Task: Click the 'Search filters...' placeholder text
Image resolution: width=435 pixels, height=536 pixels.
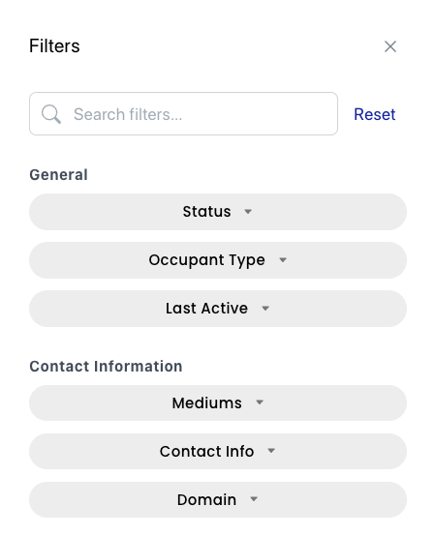Action: 128,114
